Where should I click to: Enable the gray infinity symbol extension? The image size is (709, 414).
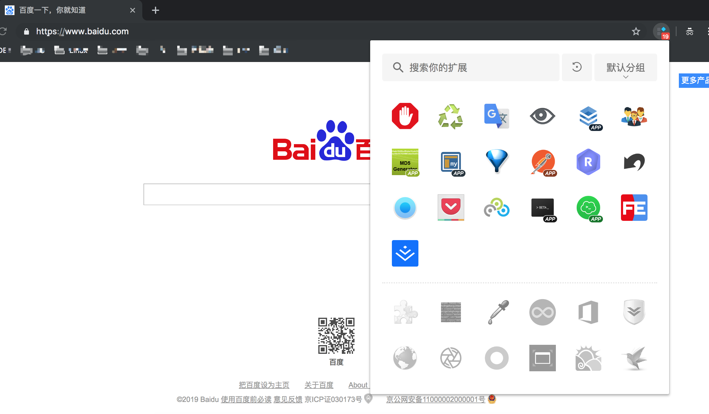(x=542, y=312)
